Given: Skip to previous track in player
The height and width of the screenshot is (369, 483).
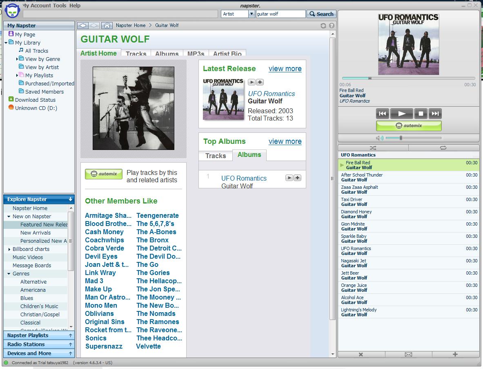Looking at the screenshot, I should (x=382, y=114).
